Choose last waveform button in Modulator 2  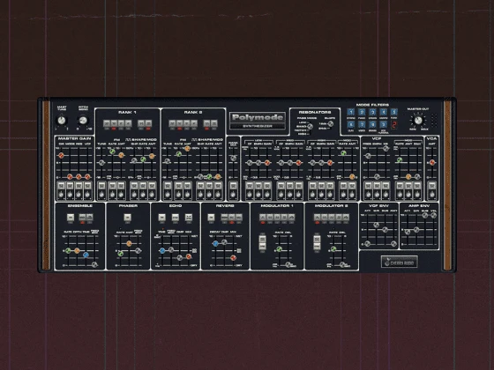[346, 217]
